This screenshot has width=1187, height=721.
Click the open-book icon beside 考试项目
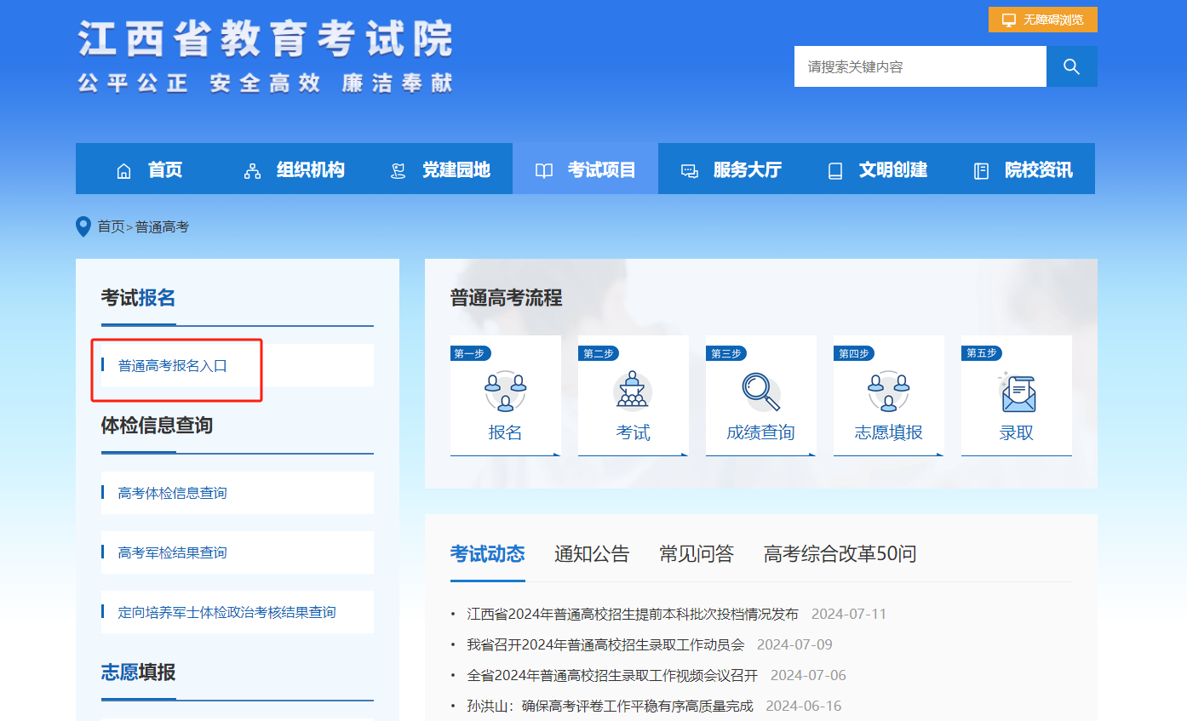[x=544, y=171]
